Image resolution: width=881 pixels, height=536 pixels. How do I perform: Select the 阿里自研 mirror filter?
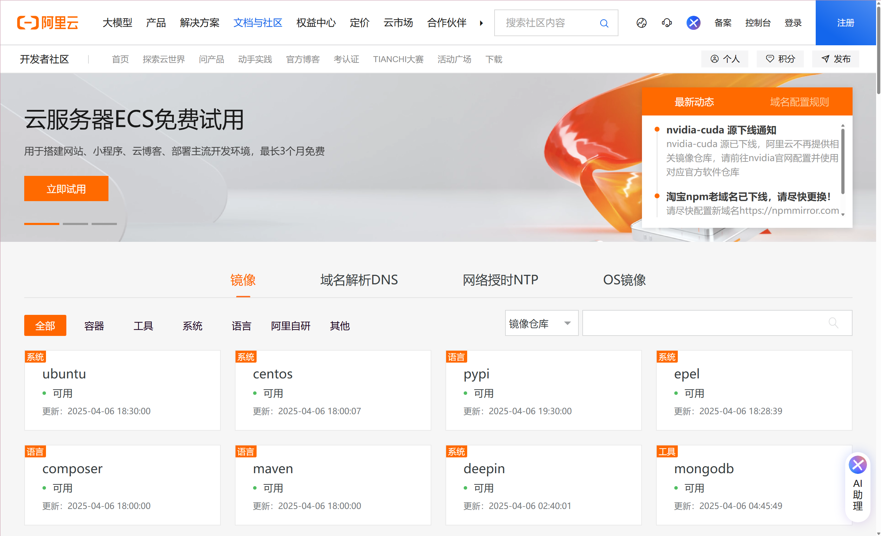point(291,325)
